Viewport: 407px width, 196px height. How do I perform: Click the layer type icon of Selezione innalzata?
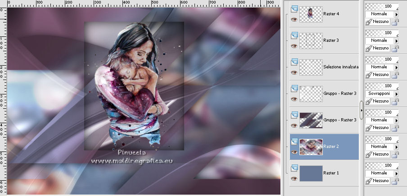pyautogui.click(x=294, y=62)
